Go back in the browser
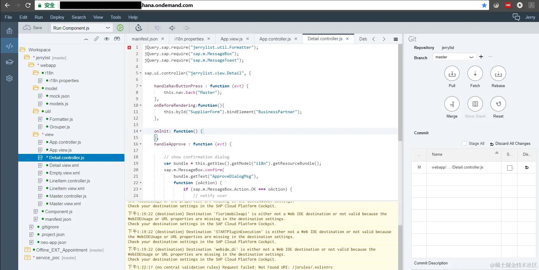Viewport: 539px width, 270px height. [7, 5]
